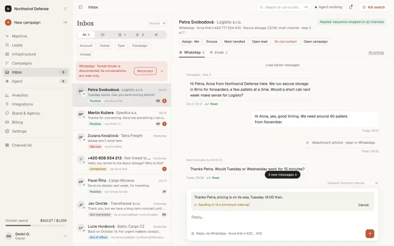The image size is (394, 246).
Task: Switch to the Email tab
Action: pyautogui.click(x=219, y=53)
